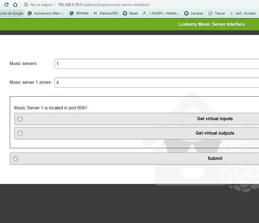Open the Ralset bookmark

130,13
